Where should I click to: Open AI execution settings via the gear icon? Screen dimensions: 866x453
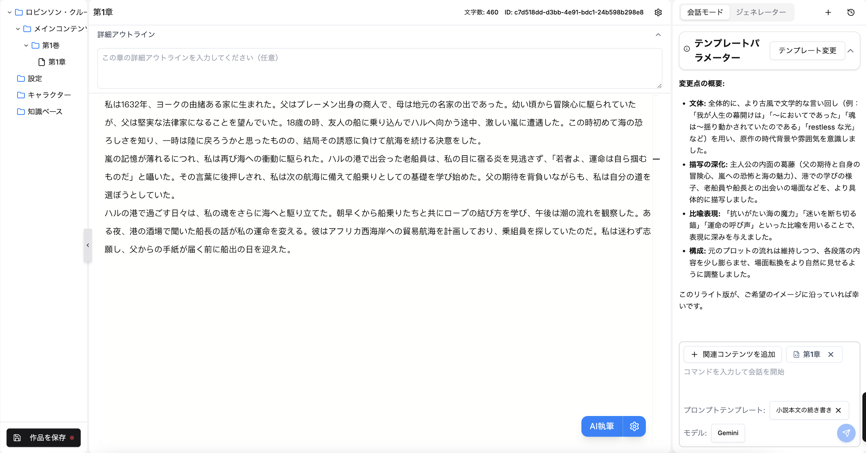click(634, 426)
